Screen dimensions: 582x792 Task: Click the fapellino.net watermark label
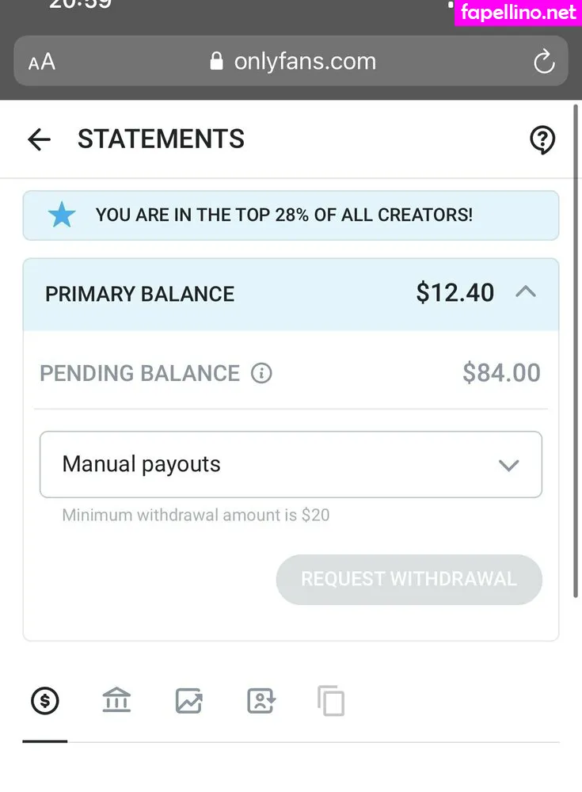[518, 13]
